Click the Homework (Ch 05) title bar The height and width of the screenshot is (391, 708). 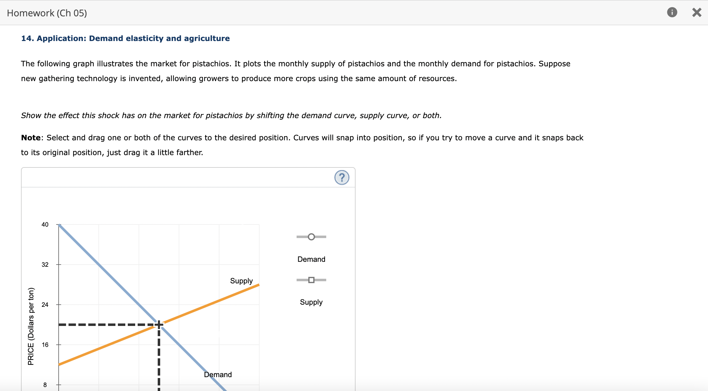(x=47, y=13)
